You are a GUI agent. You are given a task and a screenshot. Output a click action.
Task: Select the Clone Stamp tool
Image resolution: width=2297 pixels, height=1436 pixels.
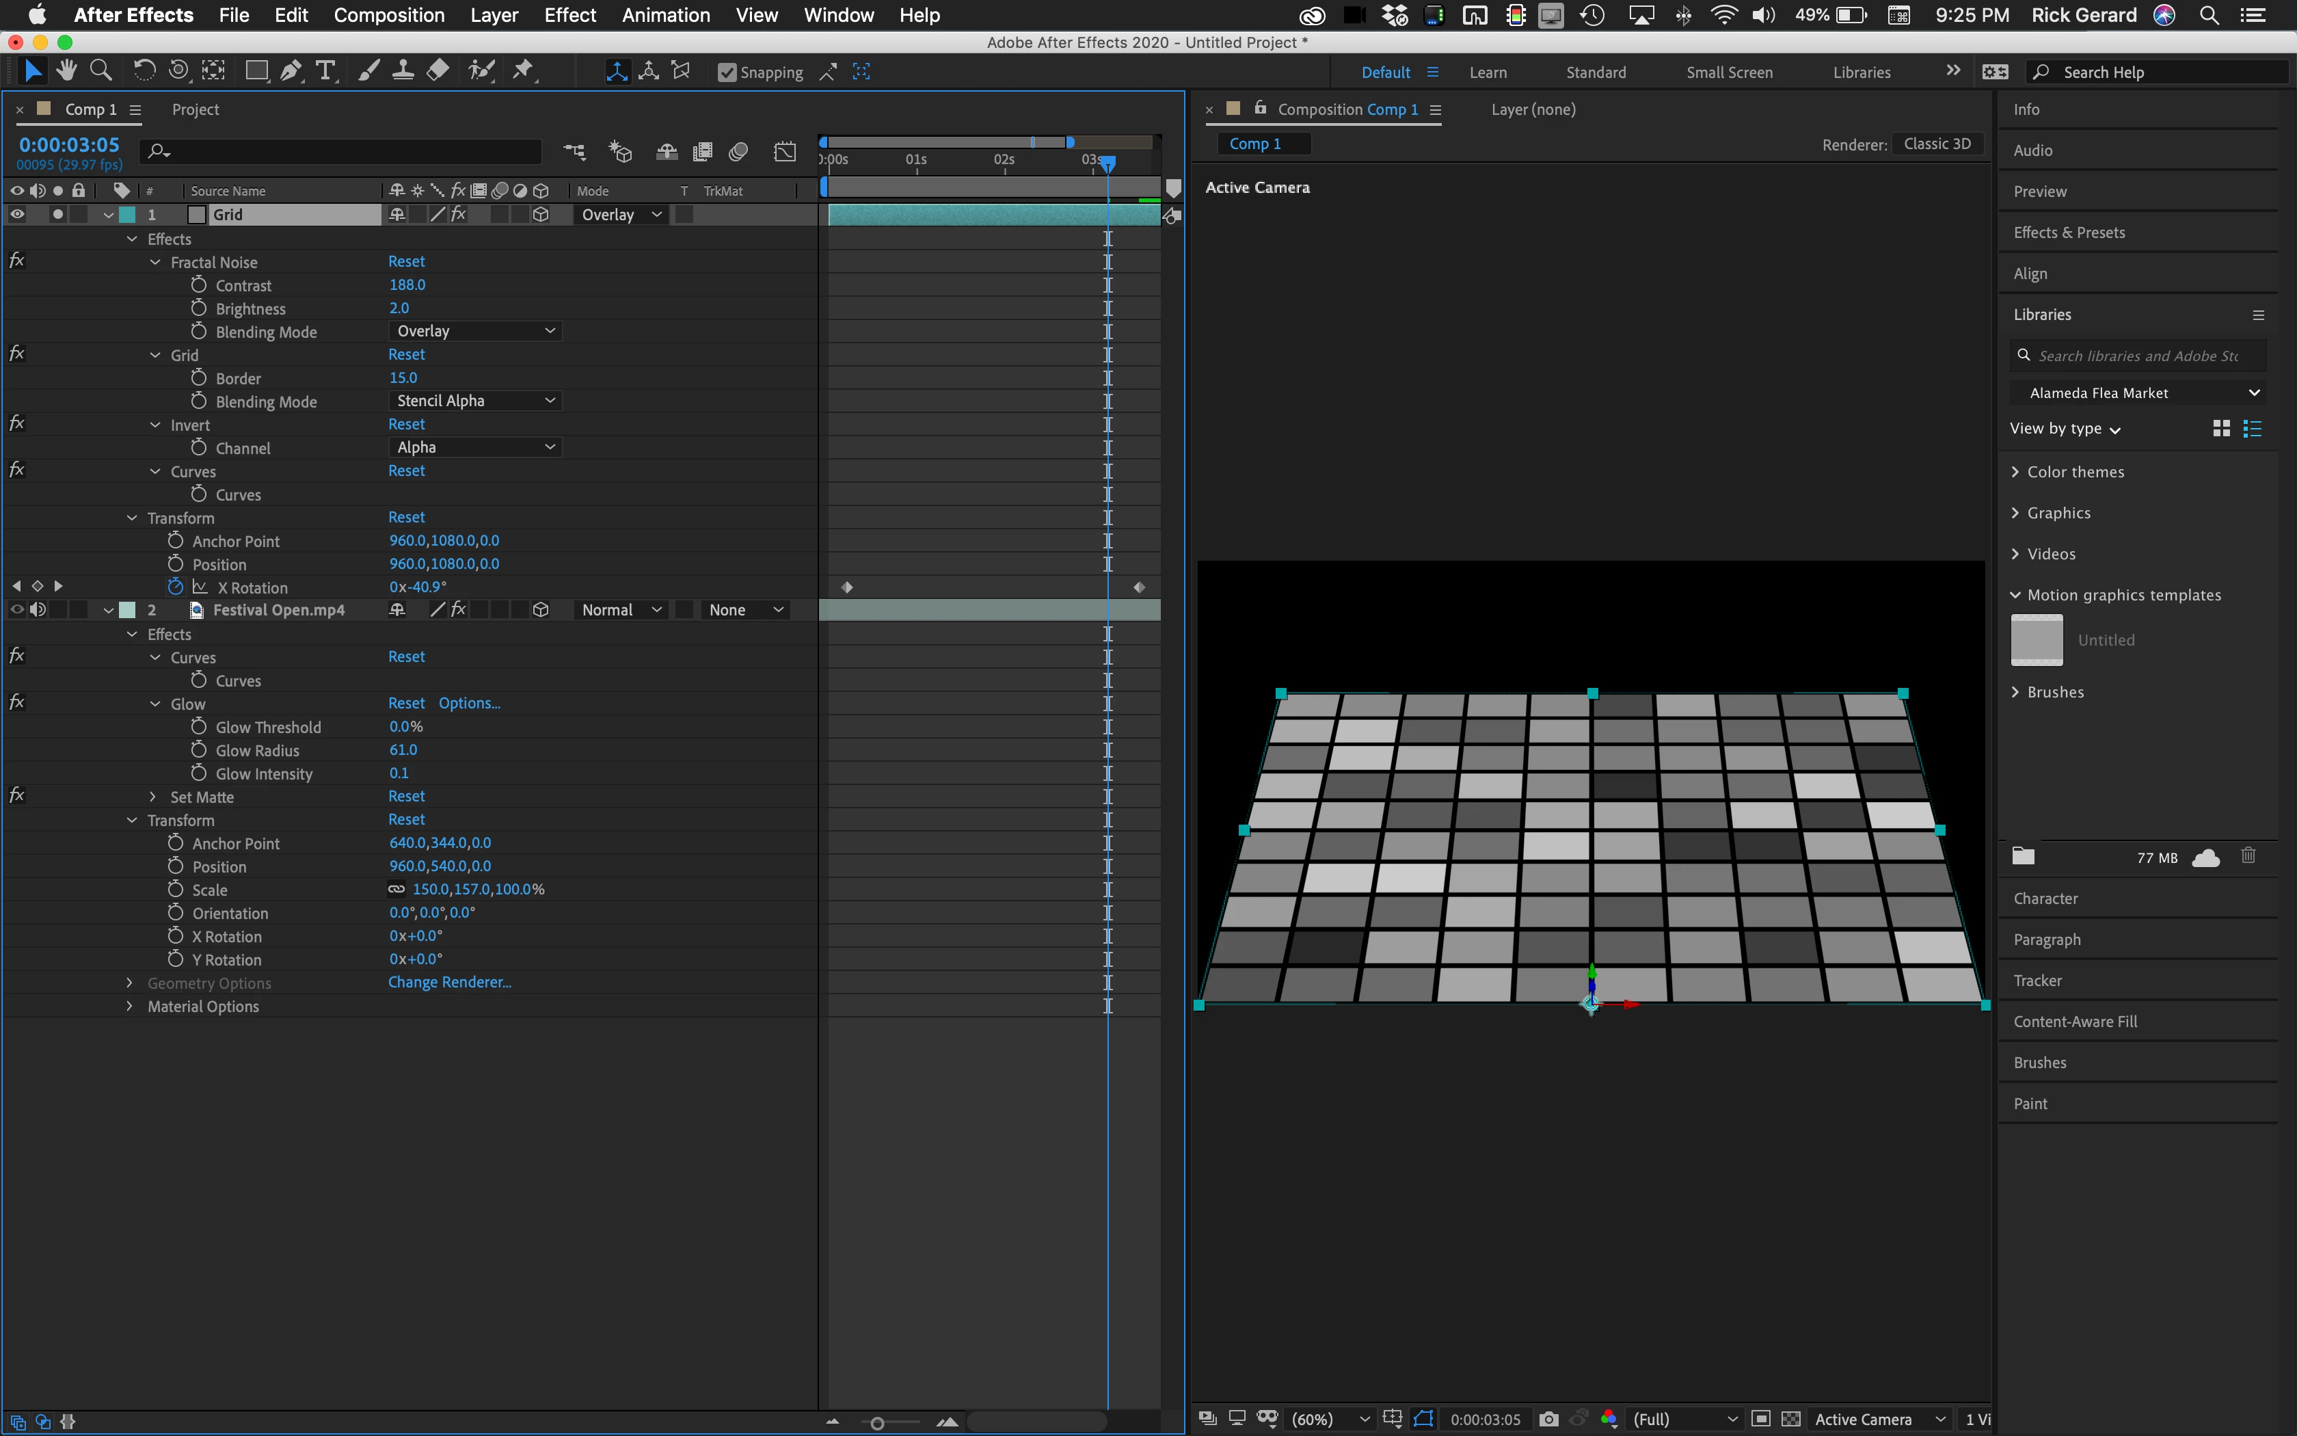[x=403, y=71]
